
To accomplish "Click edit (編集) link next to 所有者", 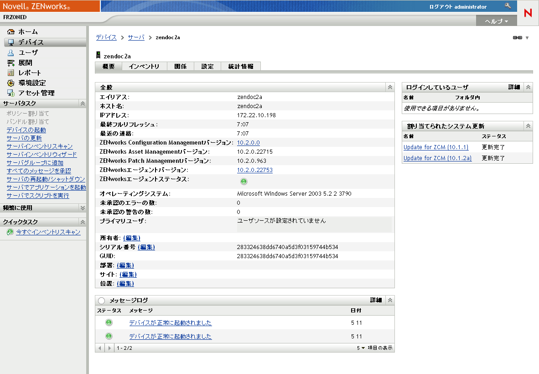I will (x=132, y=238).
